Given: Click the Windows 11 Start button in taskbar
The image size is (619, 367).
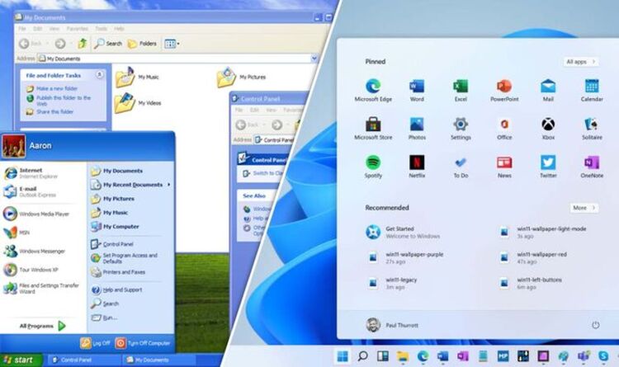Looking at the screenshot, I should (343, 356).
